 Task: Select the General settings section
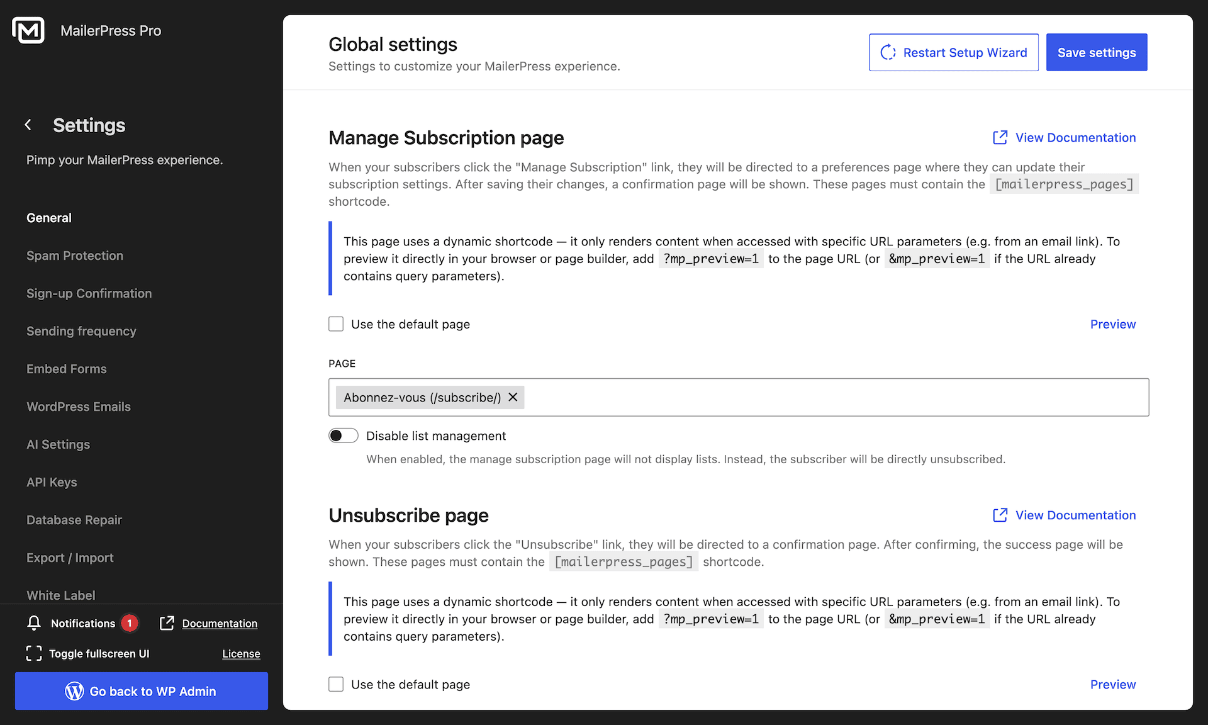coord(49,218)
